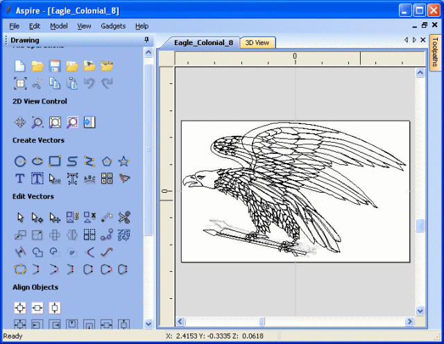
Task: Click the Copy icon in file operations
Action: pos(55,83)
